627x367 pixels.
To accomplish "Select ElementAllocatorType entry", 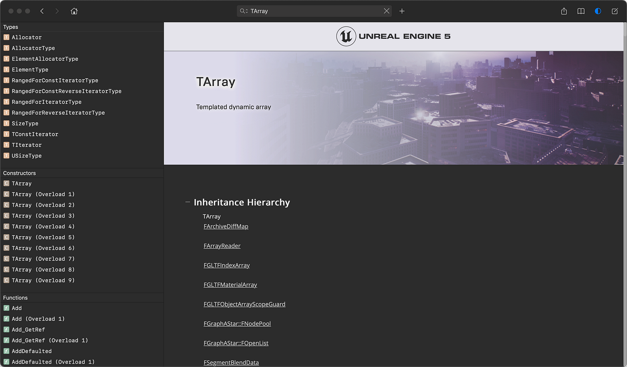I will click(x=82, y=59).
